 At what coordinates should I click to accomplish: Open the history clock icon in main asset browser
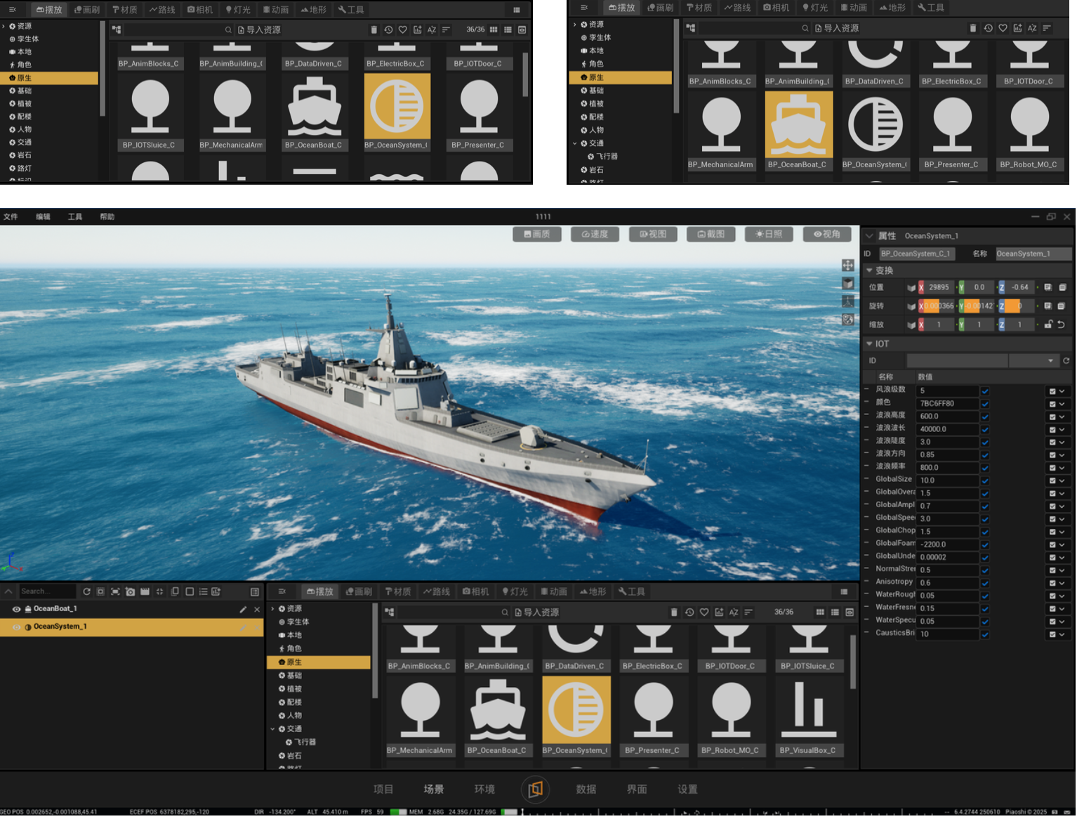point(689,612)
